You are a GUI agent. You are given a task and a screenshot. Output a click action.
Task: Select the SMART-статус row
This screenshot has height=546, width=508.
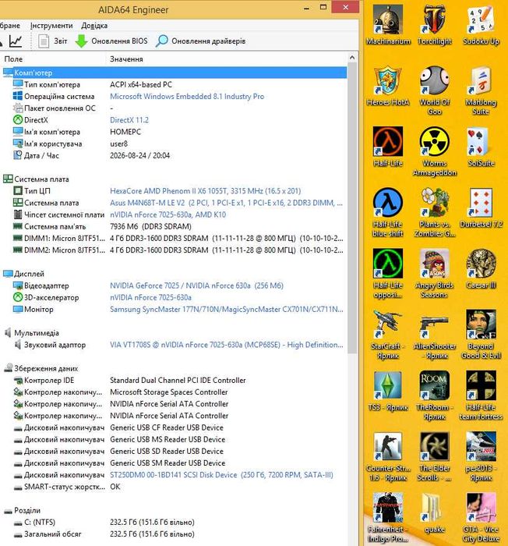(x=174, y=487)
